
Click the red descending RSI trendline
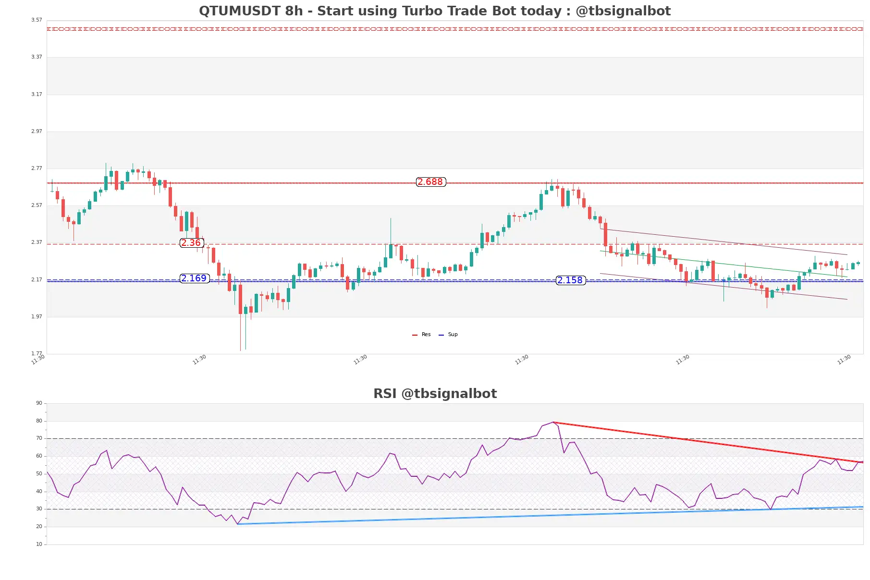(x=709, y=443)
